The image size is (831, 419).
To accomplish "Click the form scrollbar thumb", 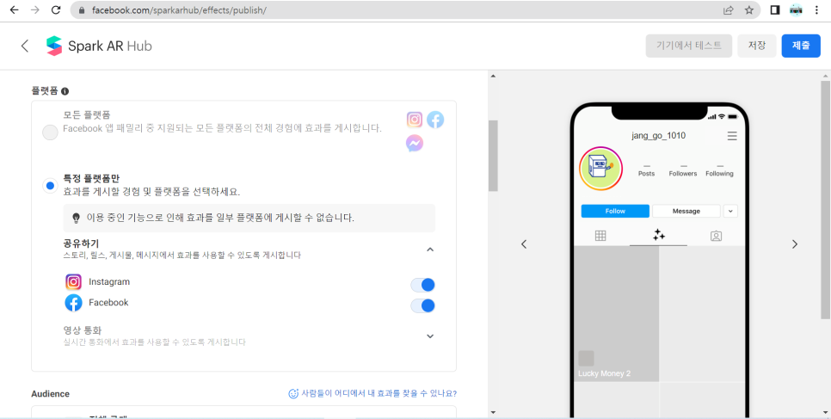I will click(x=493, y=156).
